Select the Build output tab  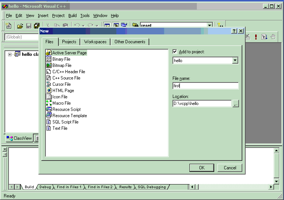tap(29, 187)
